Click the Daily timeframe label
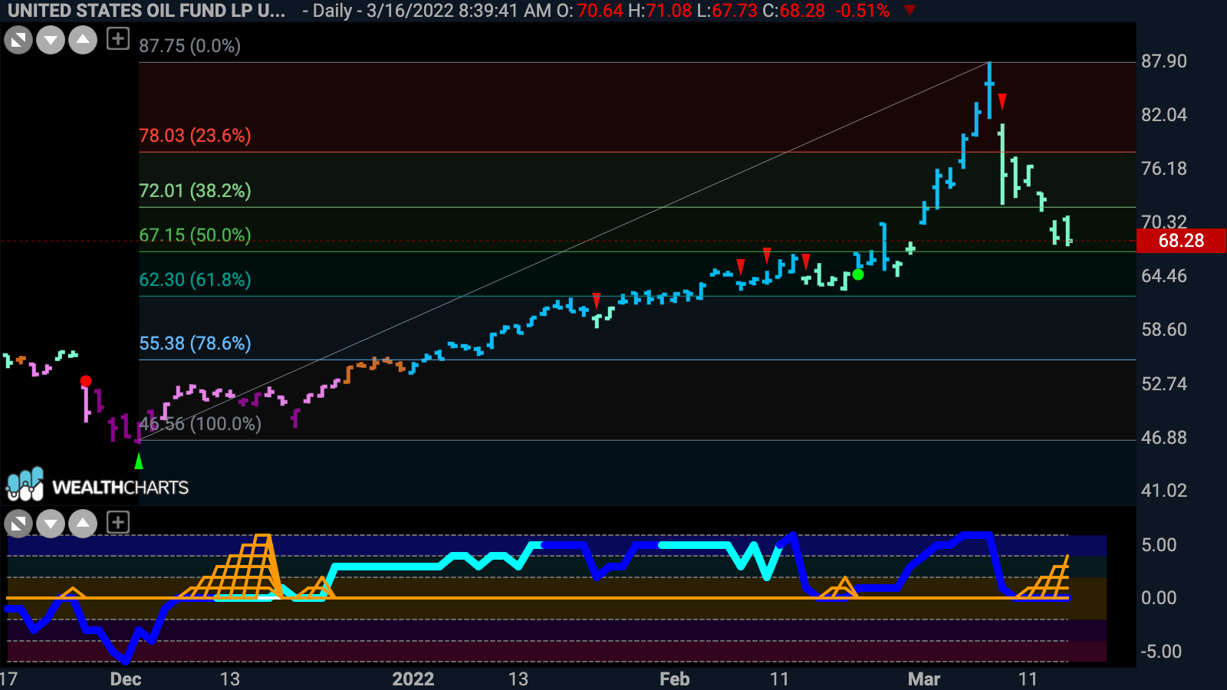Viewport: 1227px width, 690px height. [332, 11]
